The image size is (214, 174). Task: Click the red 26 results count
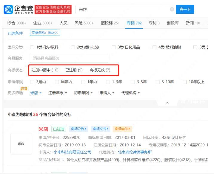pyautogui.click(x=36, y=115)
